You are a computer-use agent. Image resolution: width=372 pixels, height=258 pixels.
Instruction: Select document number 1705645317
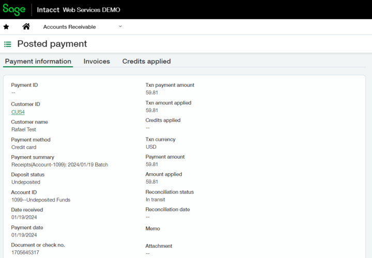coord(25,252)
